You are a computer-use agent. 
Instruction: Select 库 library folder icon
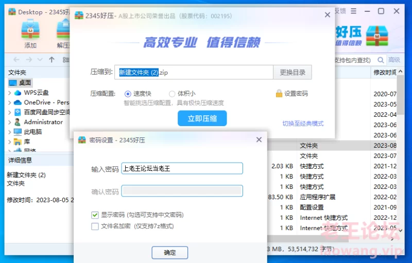point(18,142)
